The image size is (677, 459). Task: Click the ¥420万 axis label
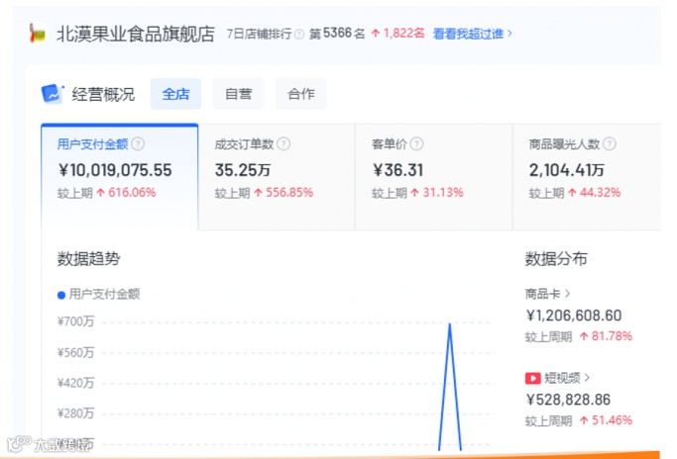(75, 383)
